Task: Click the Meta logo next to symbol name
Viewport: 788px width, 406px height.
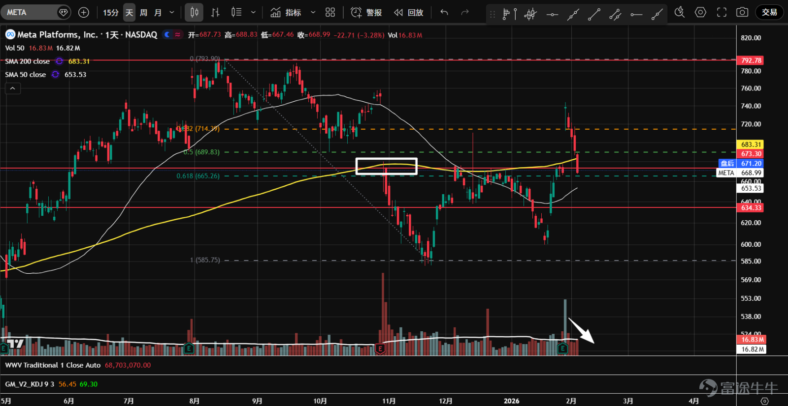Action: point(10,34)
